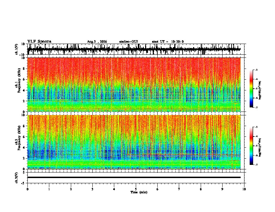Click time axis tick label "0"
Screen dimensions: 275x212
point(27,189)
